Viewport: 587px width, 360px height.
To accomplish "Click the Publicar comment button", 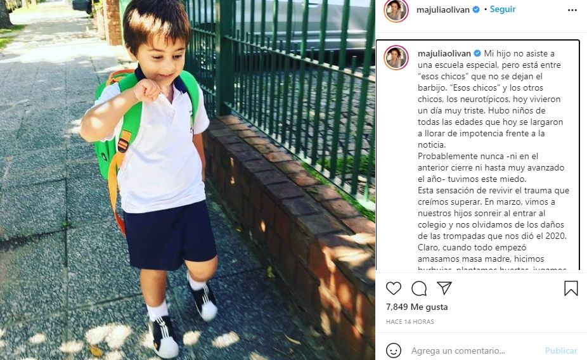I will tap(561, 350).
